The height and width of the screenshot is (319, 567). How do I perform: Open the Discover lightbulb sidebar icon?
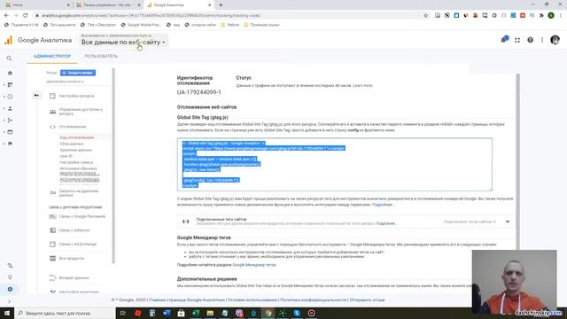pyautogui.click(x=10, y=277)
